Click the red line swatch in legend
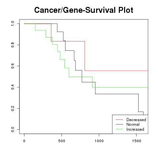Screen dimensions: 158x158 coord(119,119)
